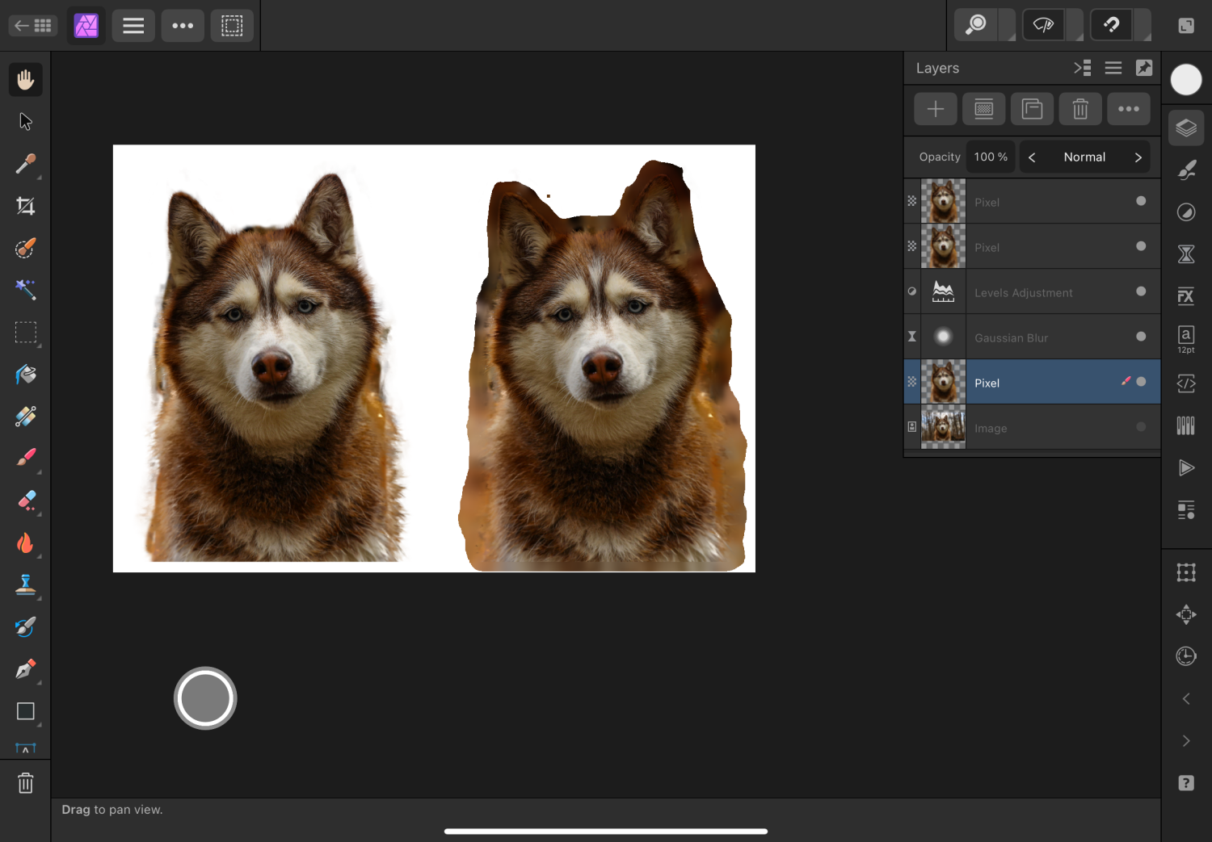Viewport: 1212px width, 842px height.
Task: Select the Eraser tool
Action: (25, 501)
